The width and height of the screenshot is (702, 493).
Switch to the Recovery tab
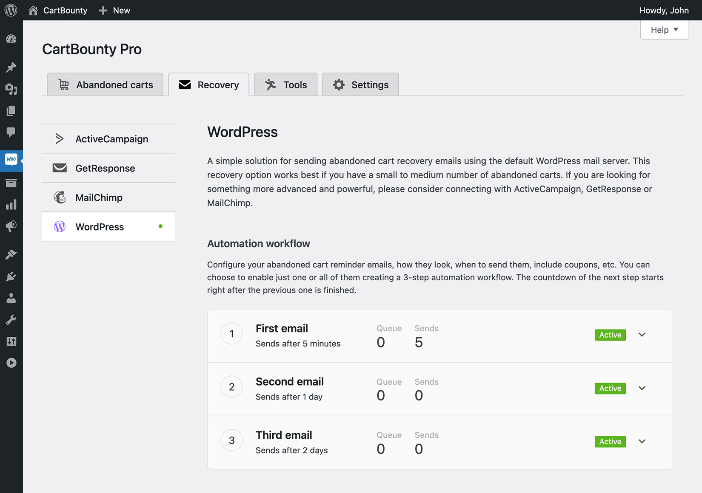(208, 85)
